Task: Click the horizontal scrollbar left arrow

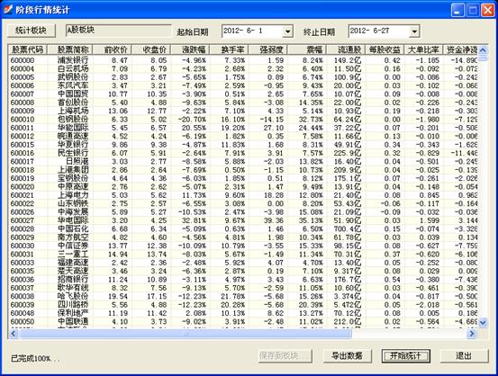Action: tap(14, 334)
